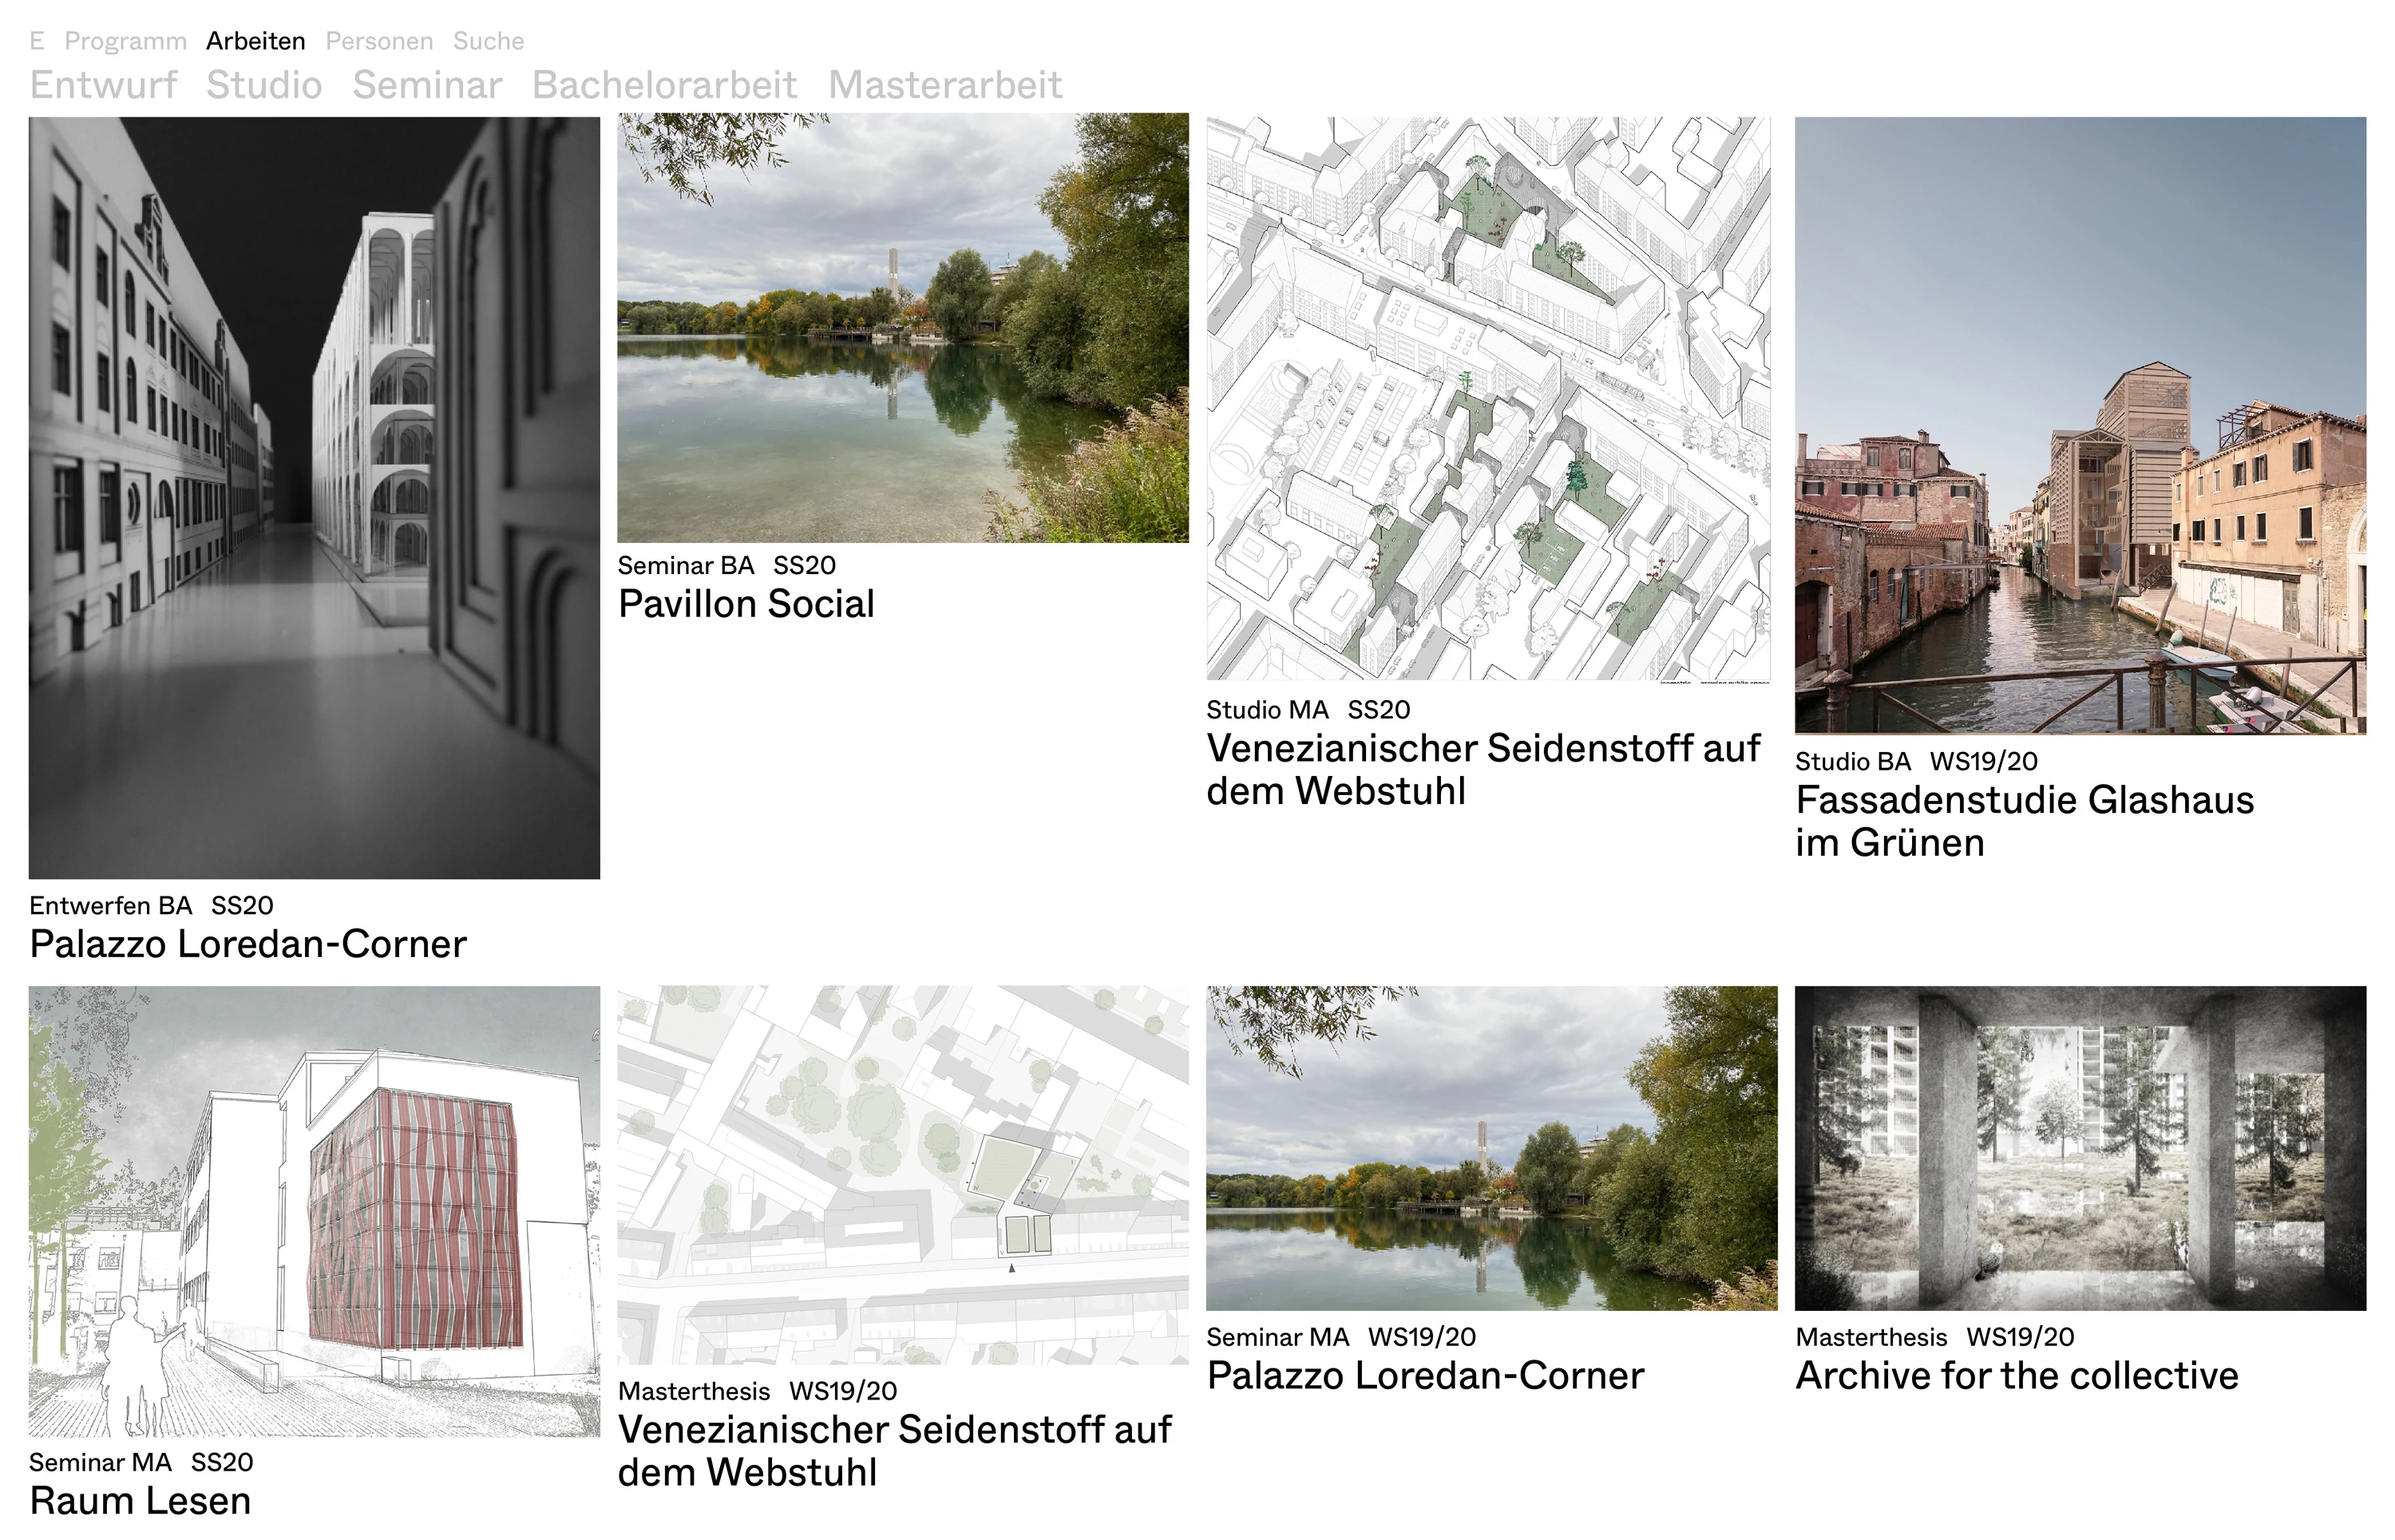This screenshot has height=1540, width=2395.
Task: Show only Bachelorarbeit projects
Action: [x=665, y=85]
